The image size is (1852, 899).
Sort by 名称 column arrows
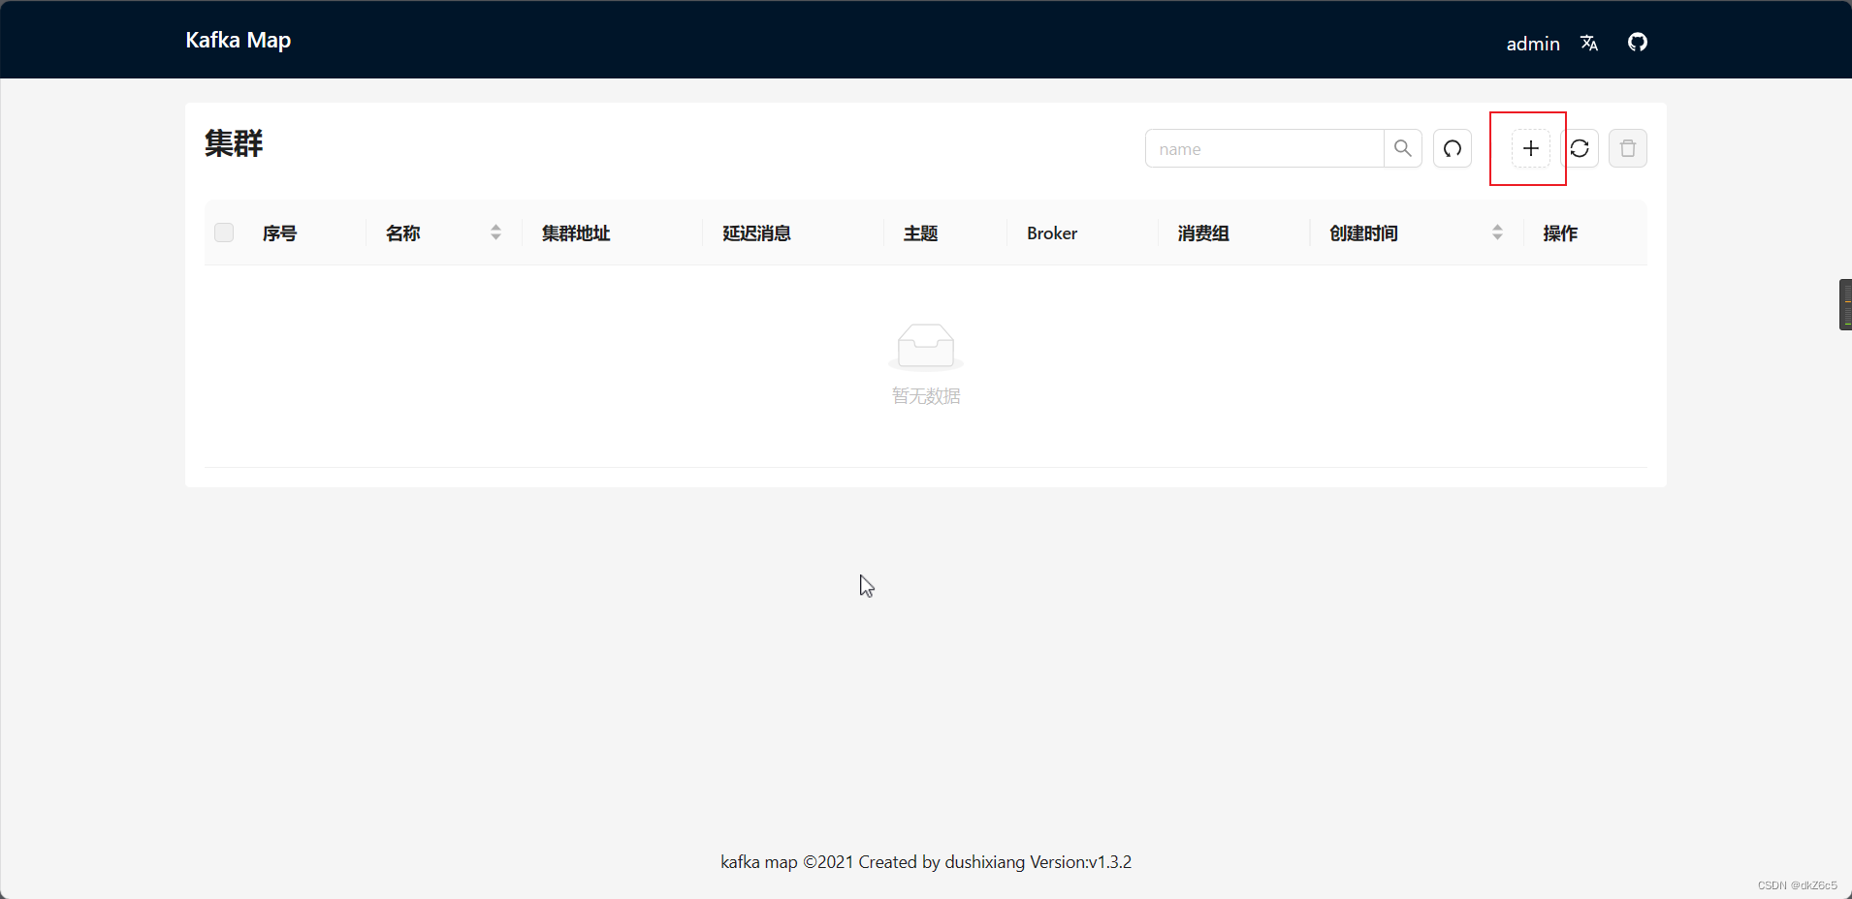[x=495, y=232]
